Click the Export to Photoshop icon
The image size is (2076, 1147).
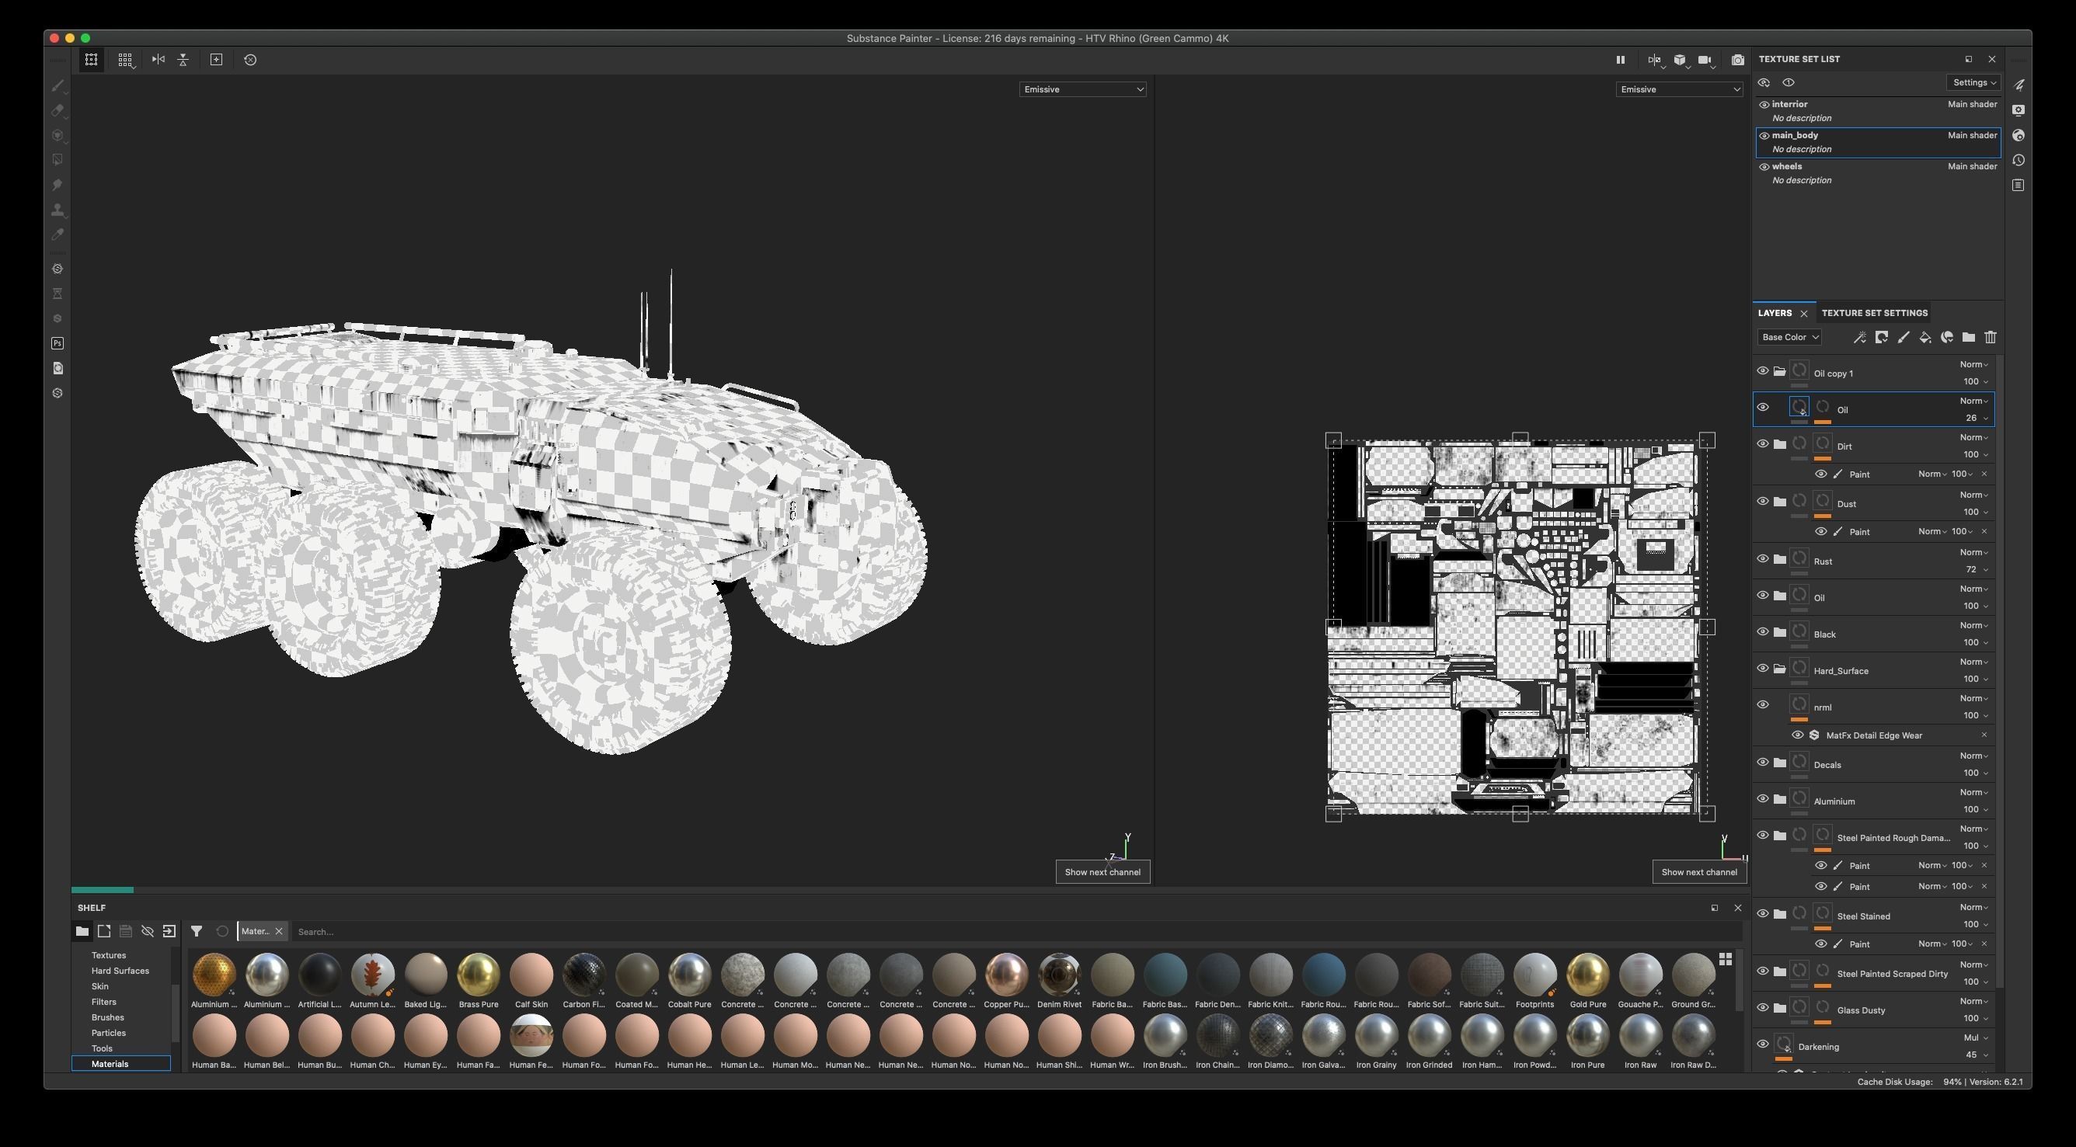click(x=57, y=343)
